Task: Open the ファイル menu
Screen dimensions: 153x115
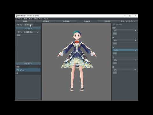Action: [19, 19]
